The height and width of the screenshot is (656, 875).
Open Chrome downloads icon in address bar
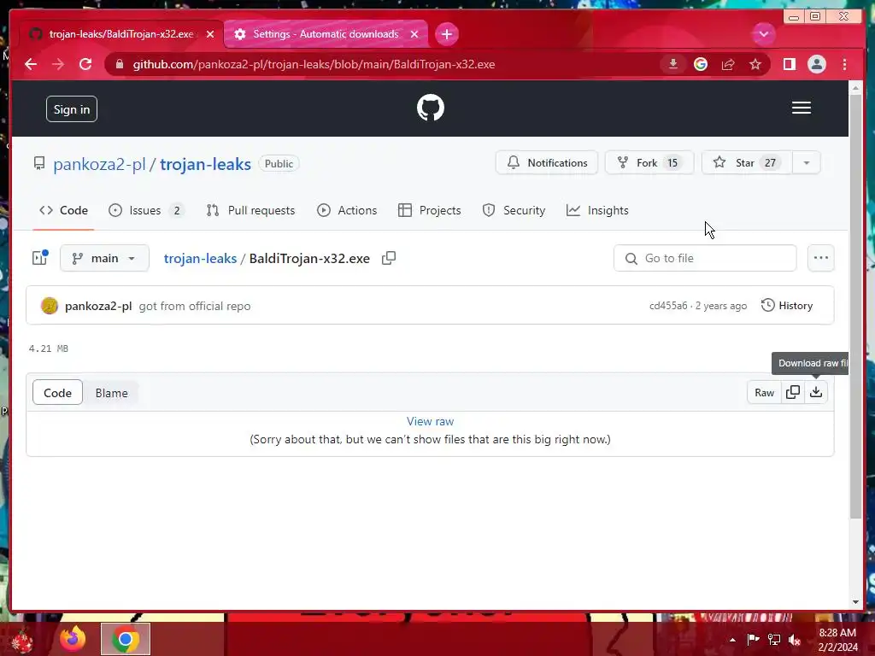pyautogui.click(x=673, y=64)
